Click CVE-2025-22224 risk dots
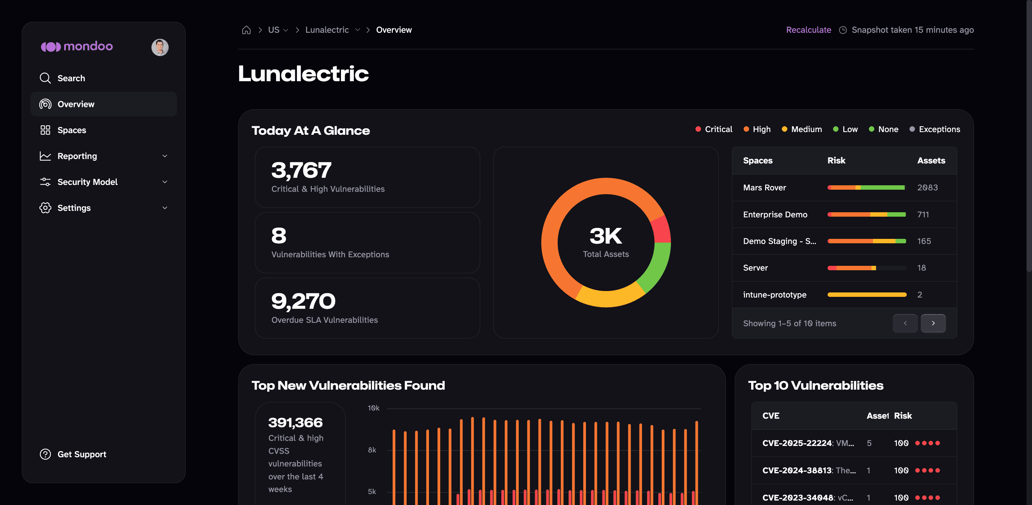 pyautogui.click(x=928, y=443)
